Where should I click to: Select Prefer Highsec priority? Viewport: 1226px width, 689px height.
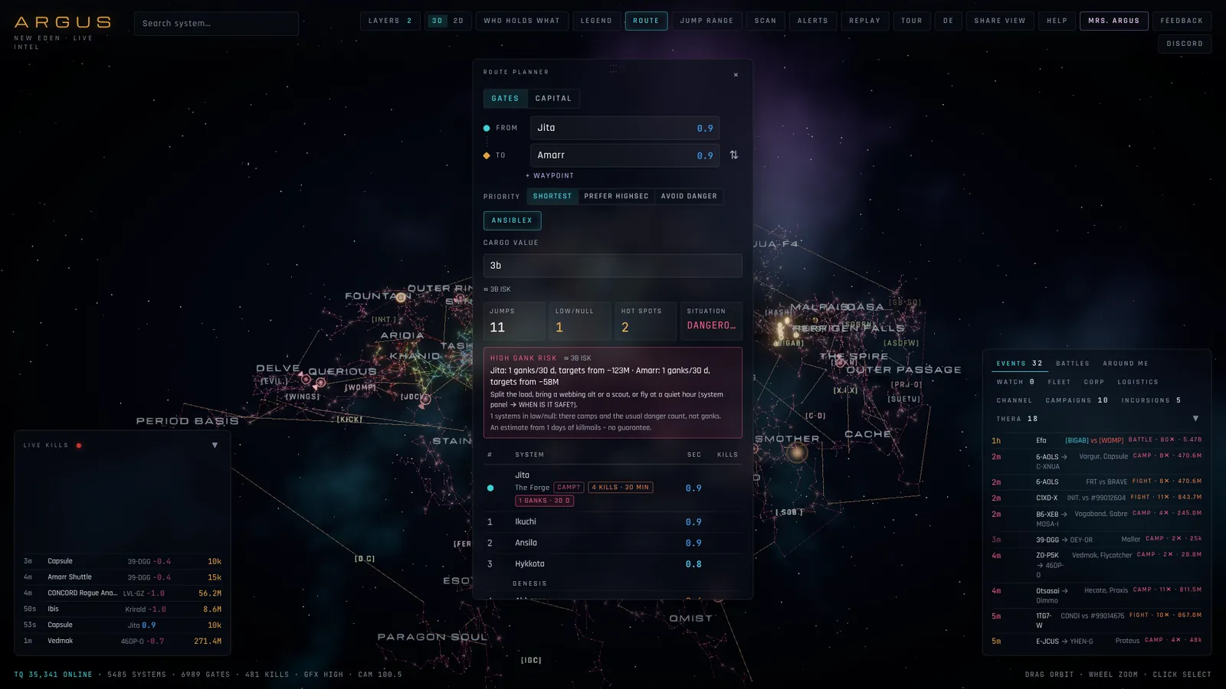click(616, 196)
